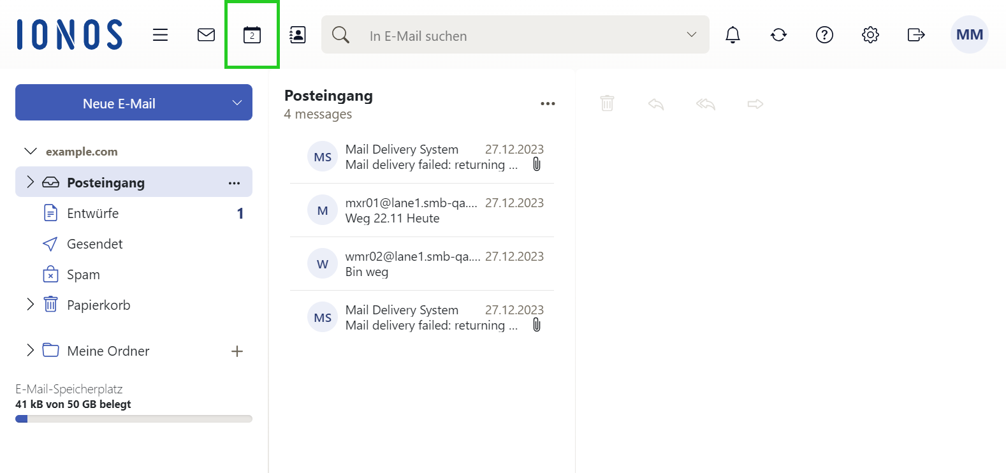Select the Posteingang folder
The height and width of the screenshot is (473, 1006).
click(134, 182)
